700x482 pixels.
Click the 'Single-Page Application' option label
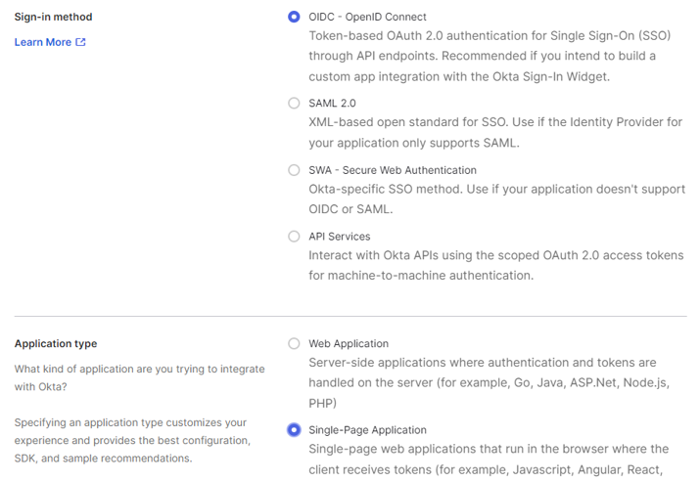pos(367,429)
